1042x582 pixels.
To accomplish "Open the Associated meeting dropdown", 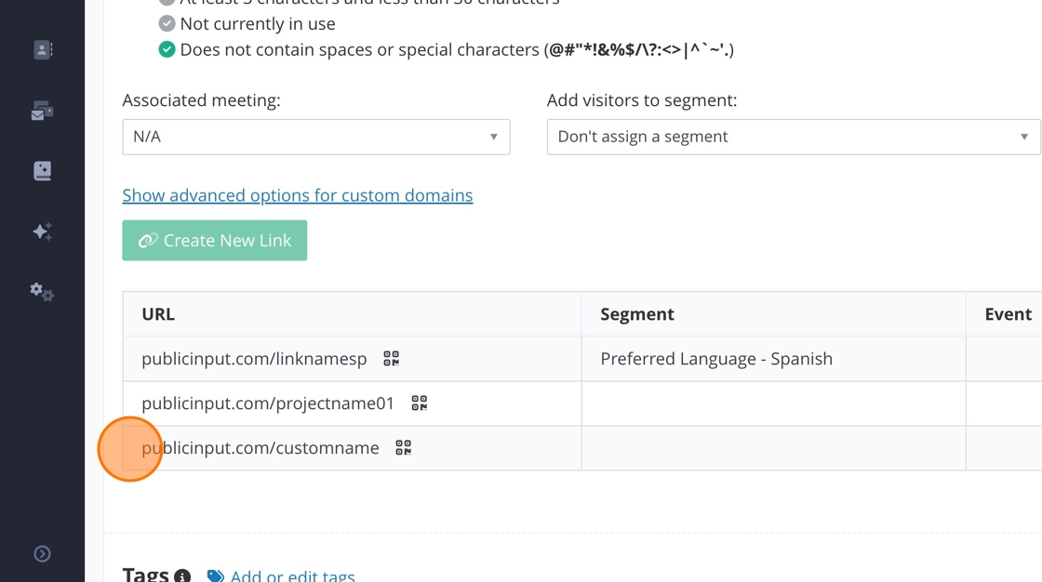I will [x=315, y=137].
